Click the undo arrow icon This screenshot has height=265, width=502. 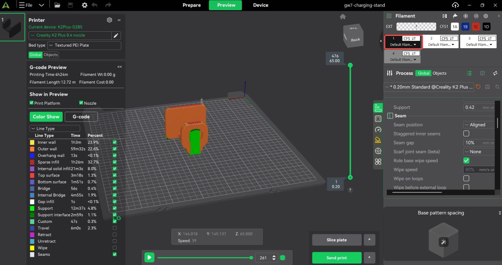click(95, 5)
